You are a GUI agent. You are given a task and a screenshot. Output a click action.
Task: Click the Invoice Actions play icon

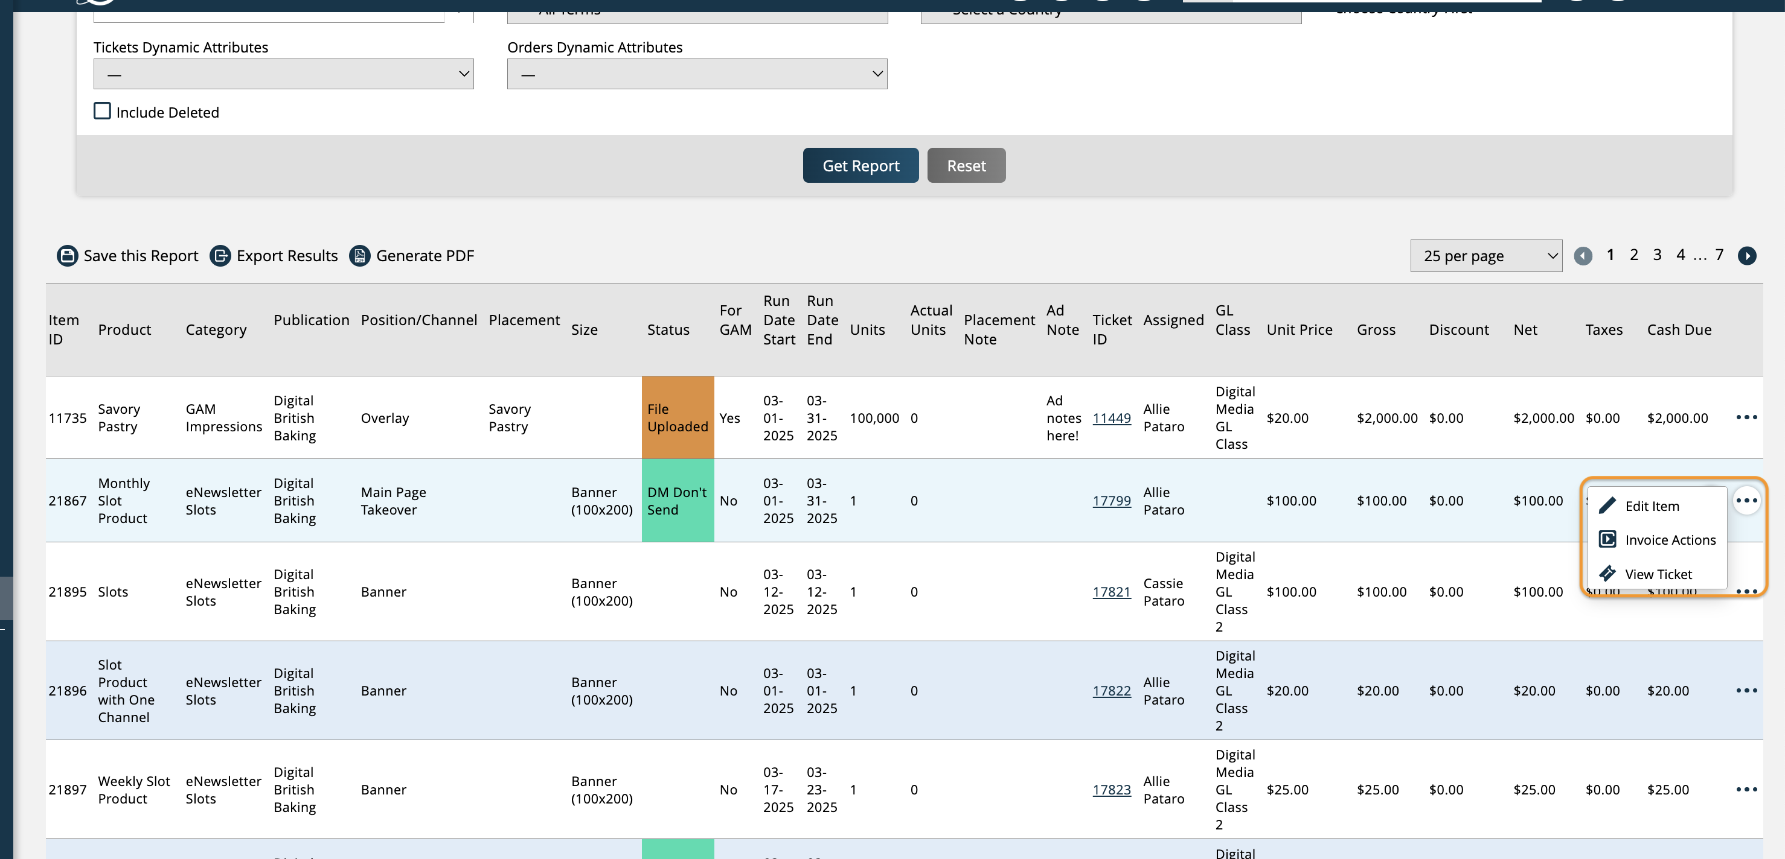click(1607, 539)
